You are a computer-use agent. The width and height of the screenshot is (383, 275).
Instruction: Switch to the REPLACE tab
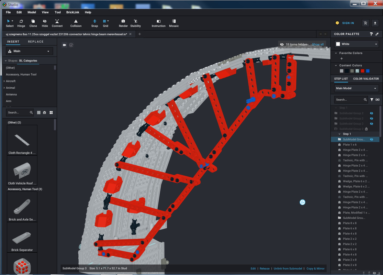point(36,42)
